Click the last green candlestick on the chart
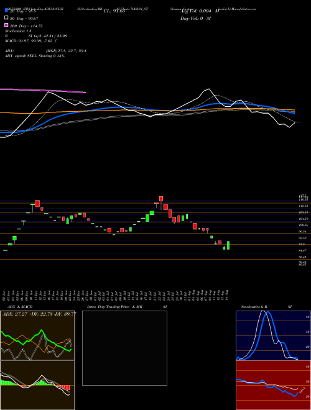The image size is (311, 410). 228,245
